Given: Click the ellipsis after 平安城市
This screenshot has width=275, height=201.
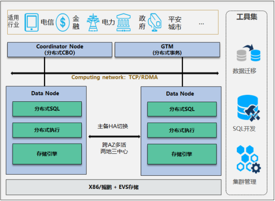Looking at the screenshot, I should click(x=202, y=24).
